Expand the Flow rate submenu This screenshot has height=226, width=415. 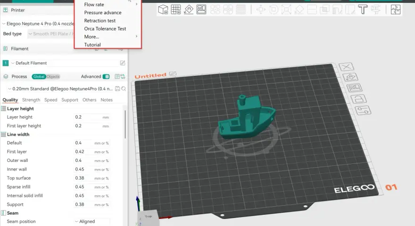coord(108,5)
